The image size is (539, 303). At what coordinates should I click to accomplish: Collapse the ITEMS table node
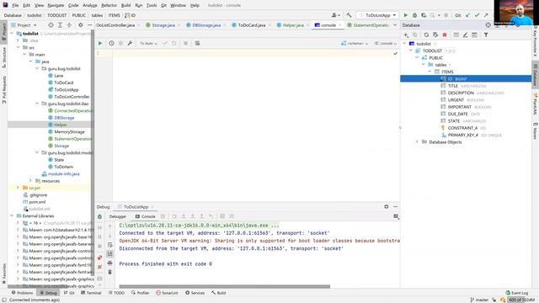click(430, 72)
